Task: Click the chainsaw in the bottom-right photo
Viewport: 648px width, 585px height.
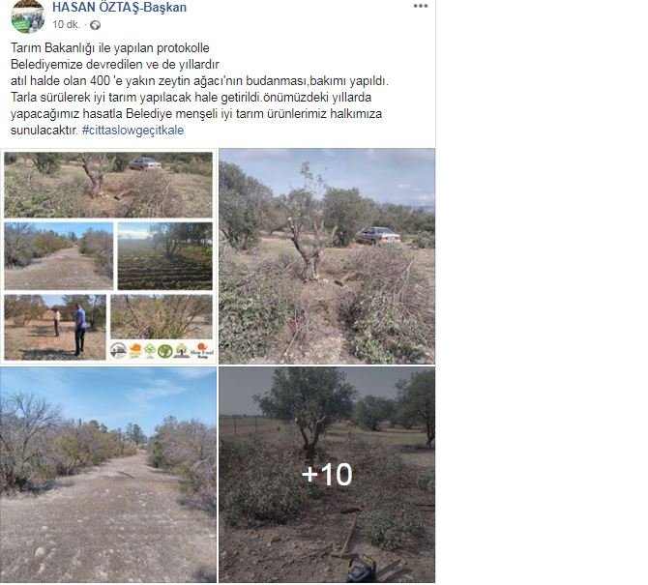Action: pos(362,570)
